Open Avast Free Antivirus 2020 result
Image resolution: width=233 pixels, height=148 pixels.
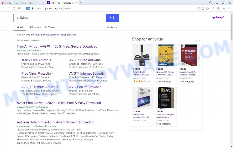tap(59, 103)
